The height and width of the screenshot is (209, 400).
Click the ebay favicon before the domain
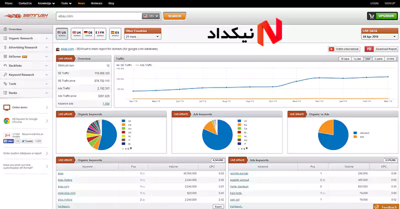point(58,49)
